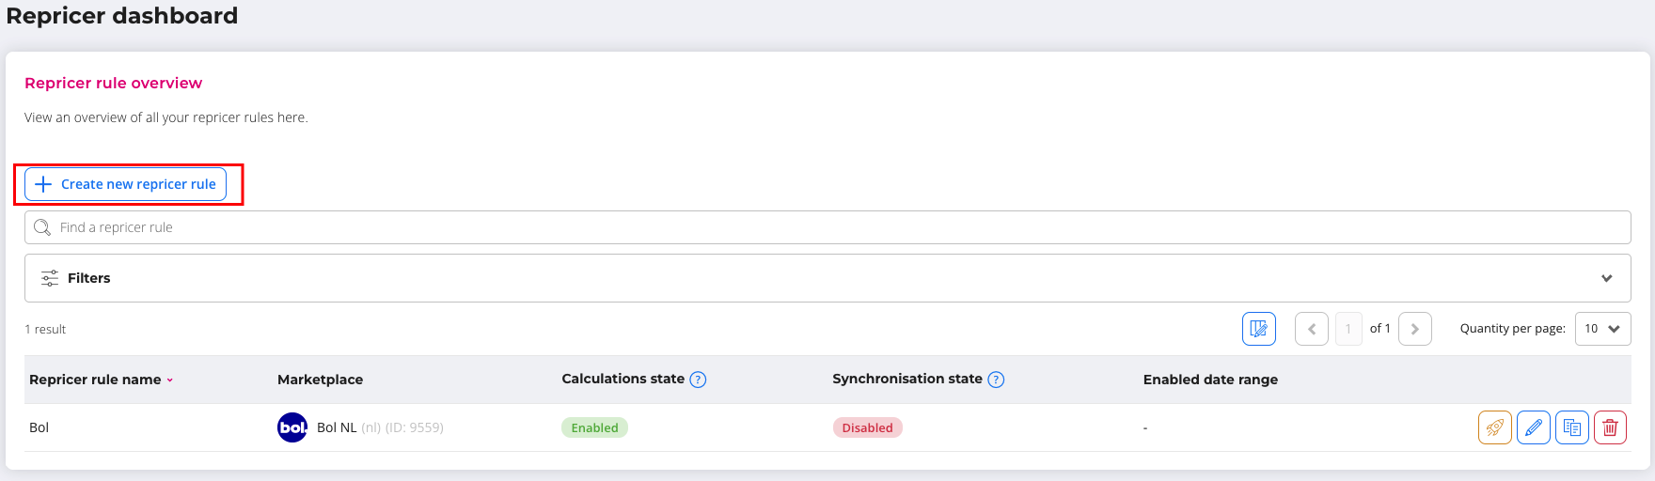Click the Bol marketplace logo
The width and height of the screenshot is (1655, 481).
pyautogui.click(x=292, y=427)
